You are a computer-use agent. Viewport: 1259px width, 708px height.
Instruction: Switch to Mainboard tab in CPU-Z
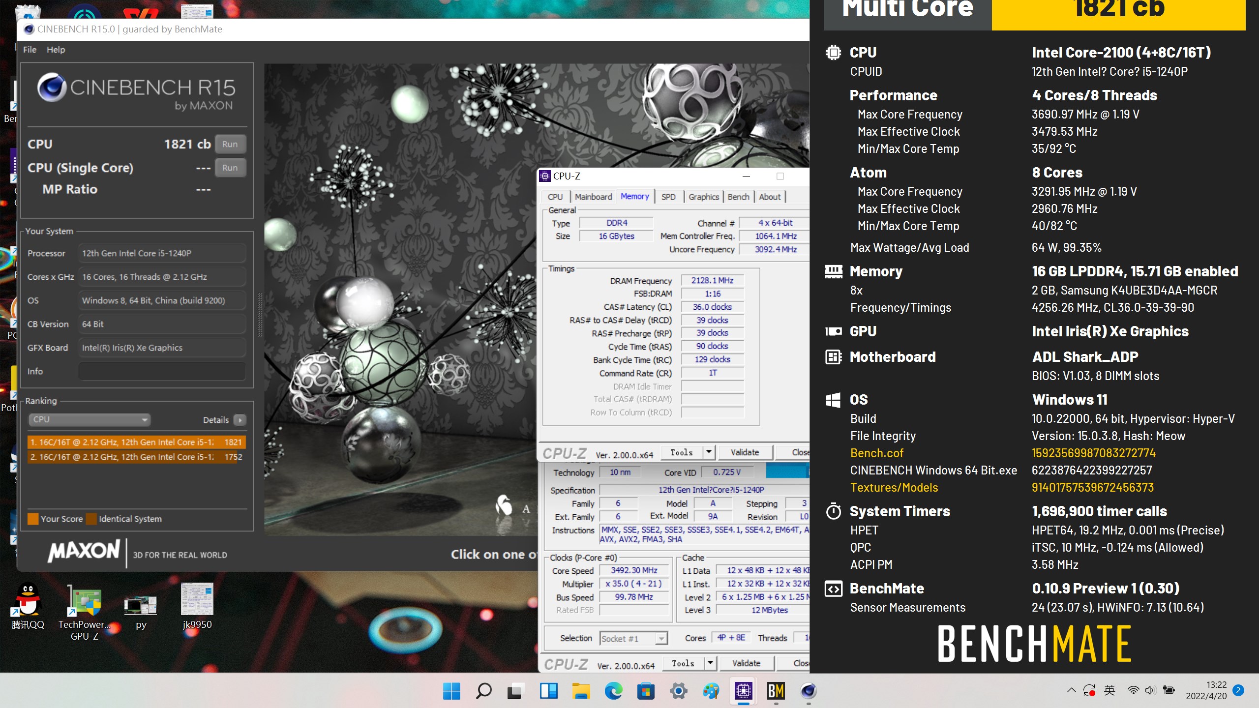click(593, 197)
